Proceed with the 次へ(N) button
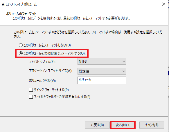 click(x=123, y=125)
